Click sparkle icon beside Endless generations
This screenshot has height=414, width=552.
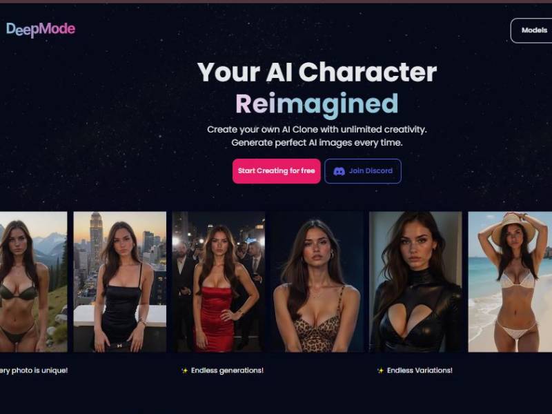(184, 371)
